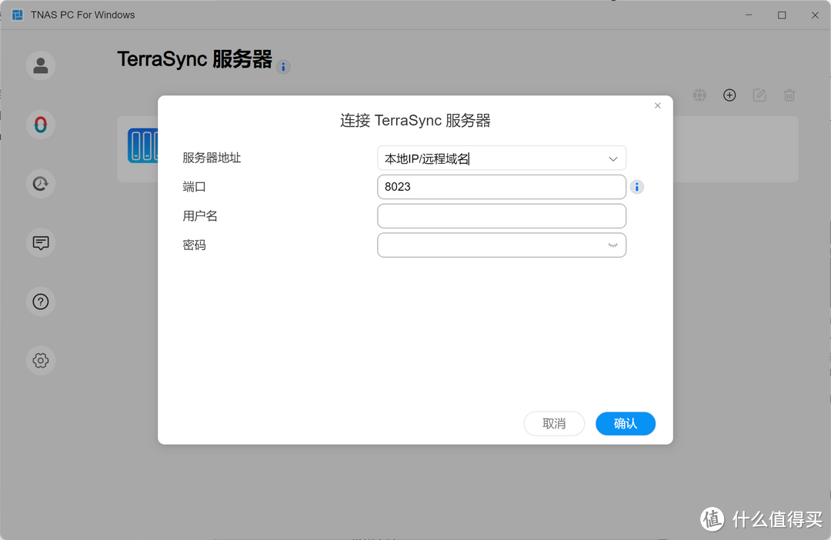
Task: Open help via the question mark icon
Action: pos(40,302)
